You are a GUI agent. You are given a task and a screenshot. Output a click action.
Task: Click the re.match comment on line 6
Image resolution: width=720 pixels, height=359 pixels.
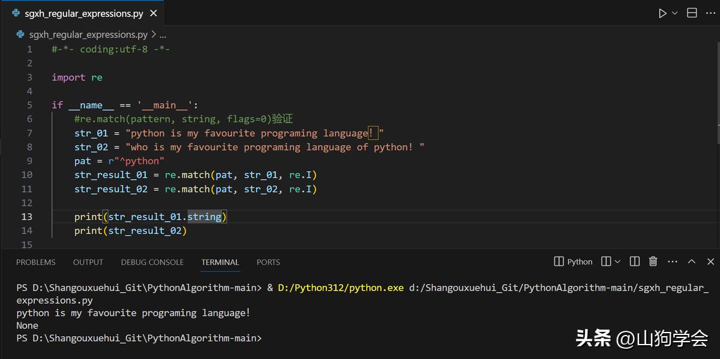coord(184,119)
